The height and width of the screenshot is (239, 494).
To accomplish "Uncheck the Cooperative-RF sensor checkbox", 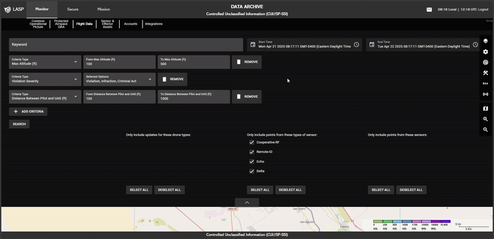I will point(251,142).
